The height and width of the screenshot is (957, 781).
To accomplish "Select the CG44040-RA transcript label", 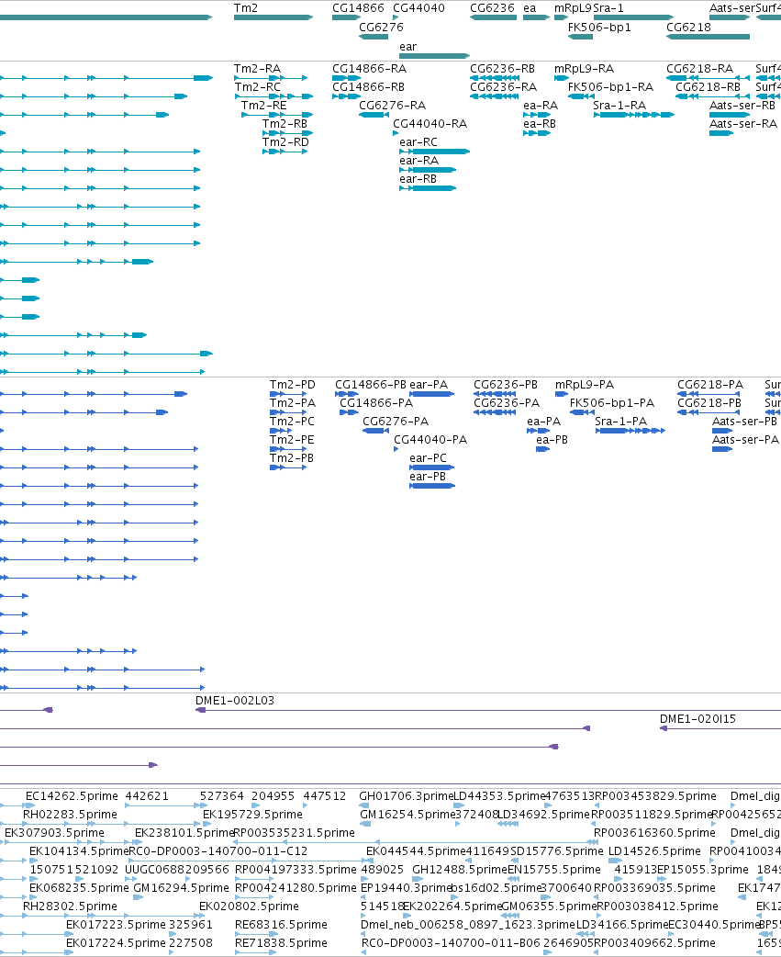I will [x=430, y=123].
